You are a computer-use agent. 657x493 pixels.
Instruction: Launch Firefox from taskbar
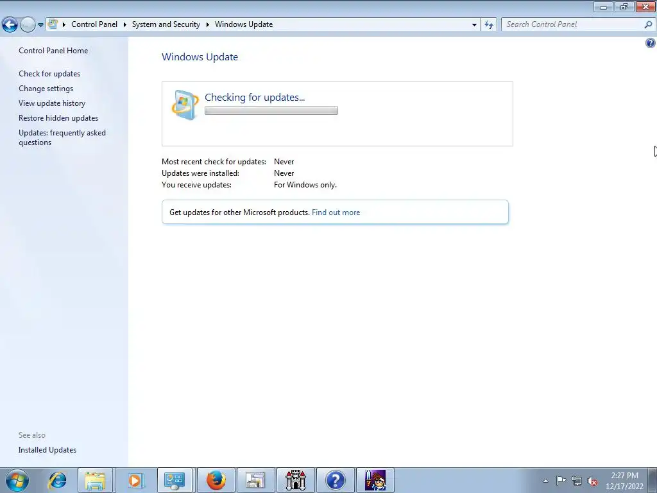click(216, 480)
